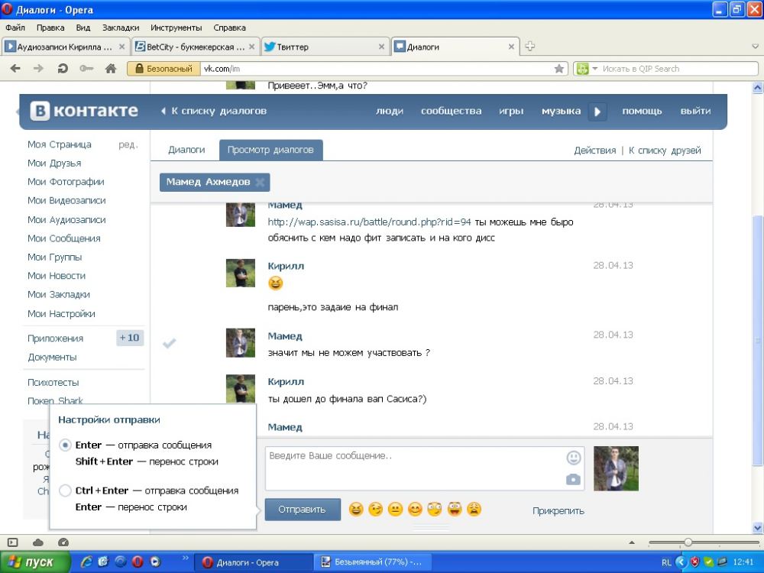This screenshot has height=573, width=764.
Task: Expand the status bar zoom options arrow
Action: click(632, 542)
